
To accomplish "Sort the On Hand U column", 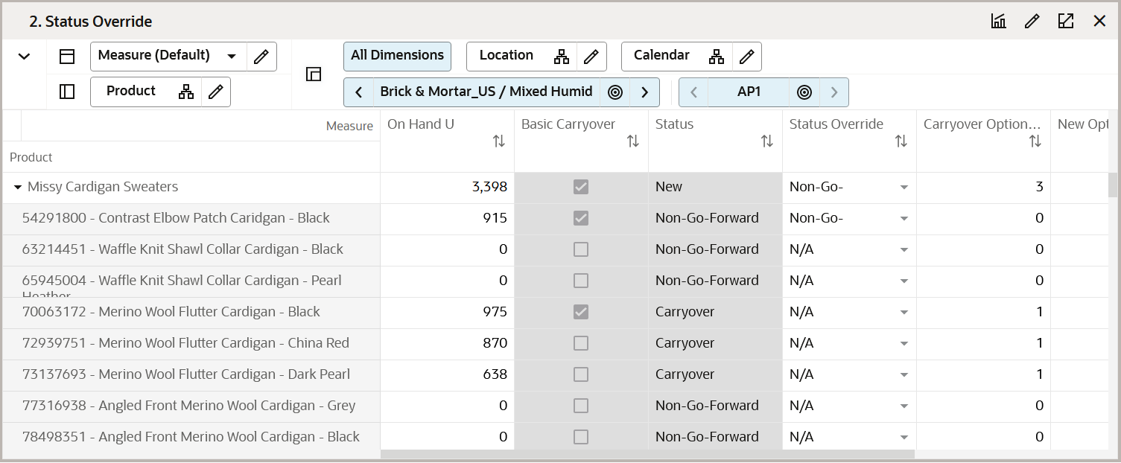I will [x=499, y=141].
